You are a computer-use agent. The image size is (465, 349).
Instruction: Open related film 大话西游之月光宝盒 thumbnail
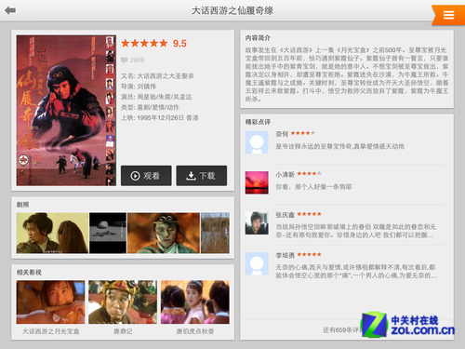pyautogui.click(x=50, y=302)
